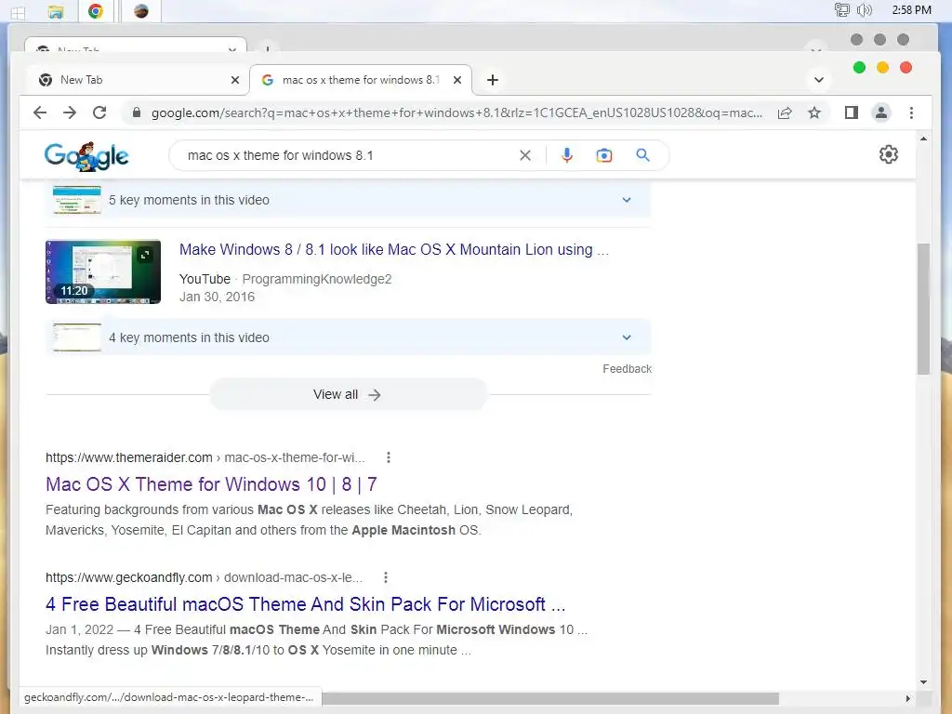The height and width of the screenshot is (714, 952).
Task: View site security lock info
Action: pos(137,112)
